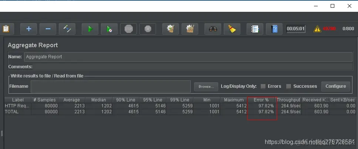Toggle the Errors checkbox
The width and height of the screenshot is (358, 149).
[263, 86]
